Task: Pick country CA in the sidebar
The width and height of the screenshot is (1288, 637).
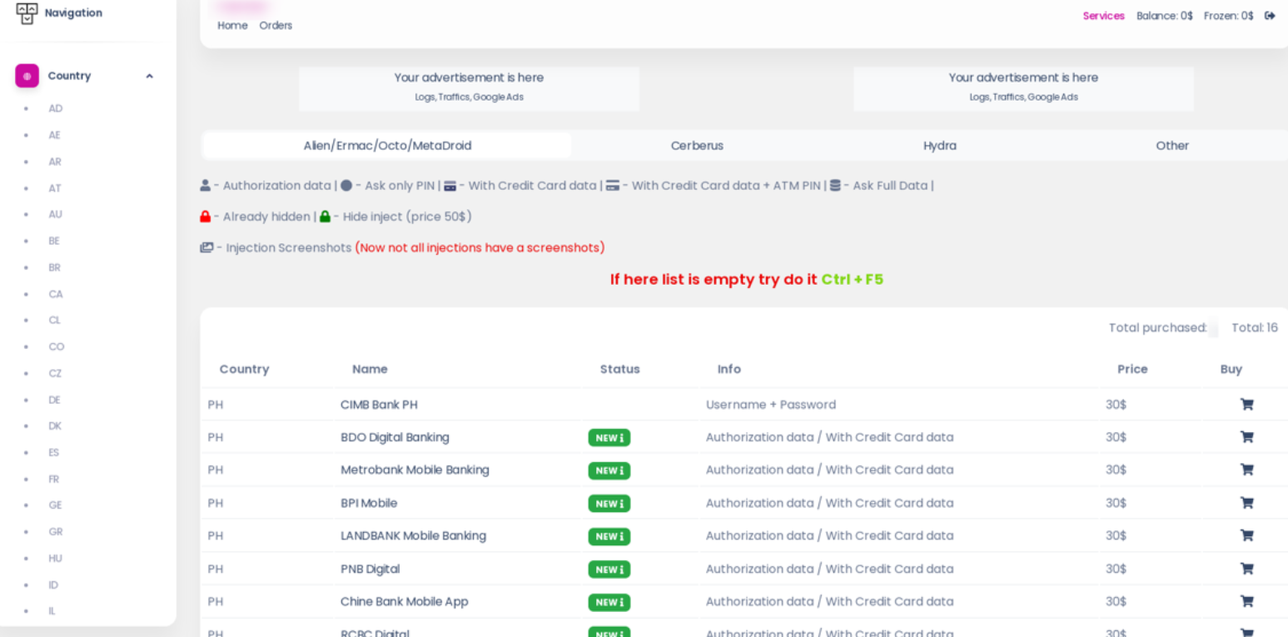Action: [56, 295]
